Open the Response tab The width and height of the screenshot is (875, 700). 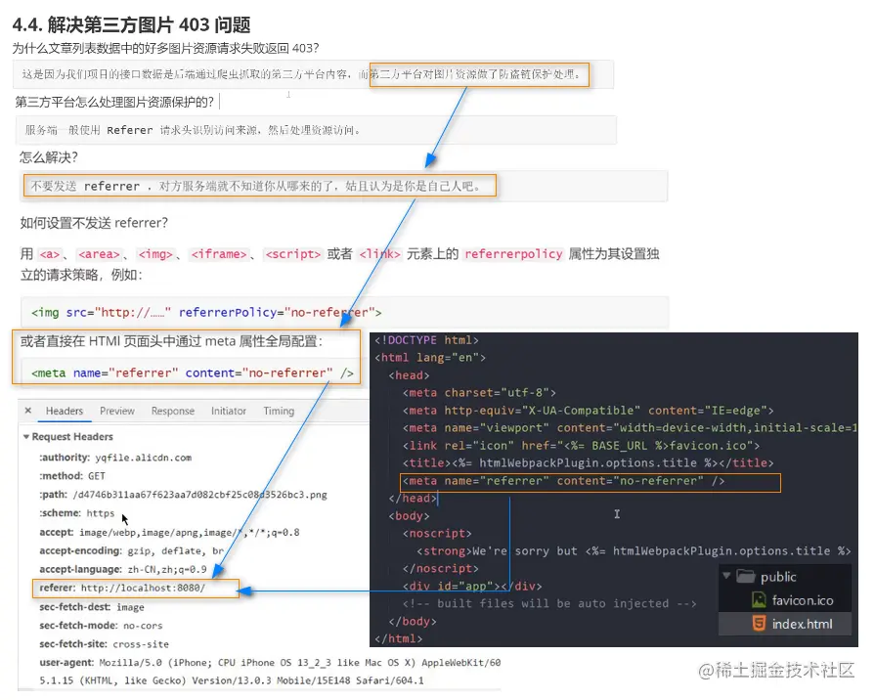point(173,411)
